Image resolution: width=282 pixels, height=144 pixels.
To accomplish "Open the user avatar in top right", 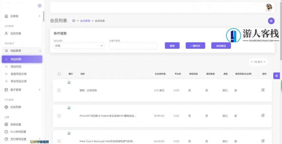I will (269, 8).
